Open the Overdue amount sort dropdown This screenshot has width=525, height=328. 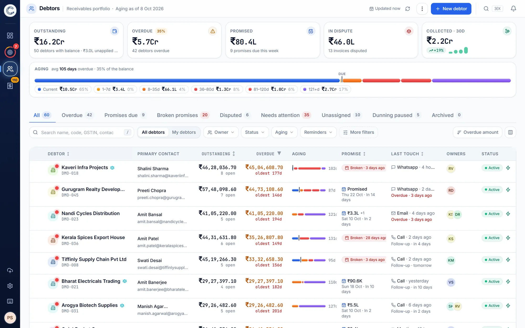click(x=477, y=132)
